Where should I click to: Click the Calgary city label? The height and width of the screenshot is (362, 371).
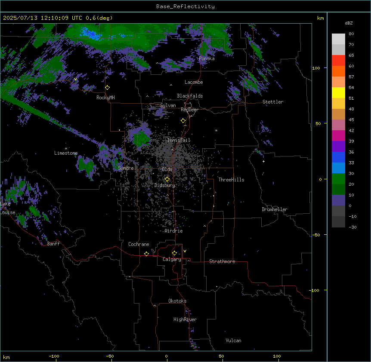(x=172, y=259)
